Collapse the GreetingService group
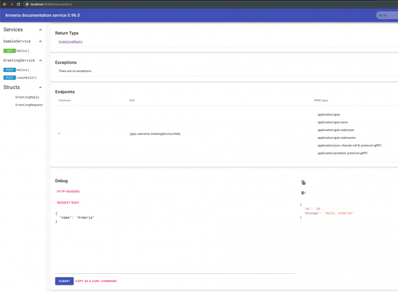This screenshot has height=292, width=398. point(40,61)
